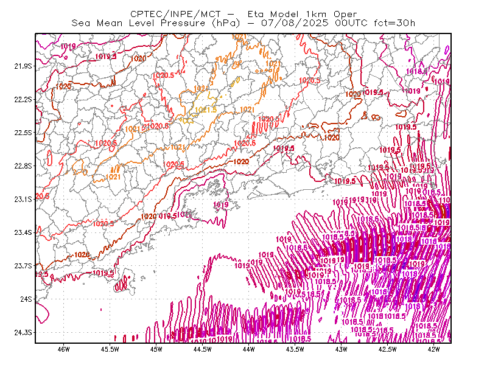Select the 44.5W longitude label
This screenshot has height=376, width=487.
point(203,349)
